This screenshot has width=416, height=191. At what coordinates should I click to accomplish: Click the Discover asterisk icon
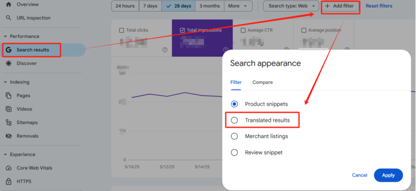(x=9, y=63)
